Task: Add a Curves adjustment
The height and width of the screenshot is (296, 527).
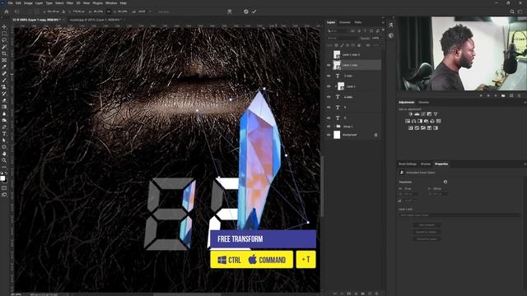Action: [x=423, y=114]
